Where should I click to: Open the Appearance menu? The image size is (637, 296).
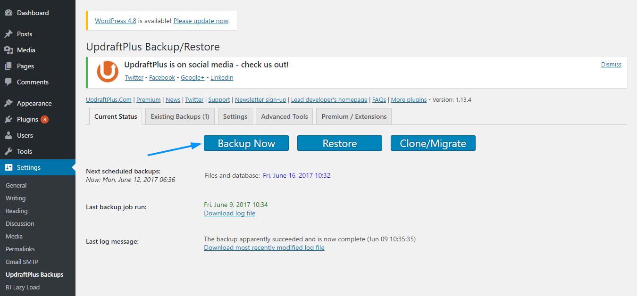click(x=38, y=103)
